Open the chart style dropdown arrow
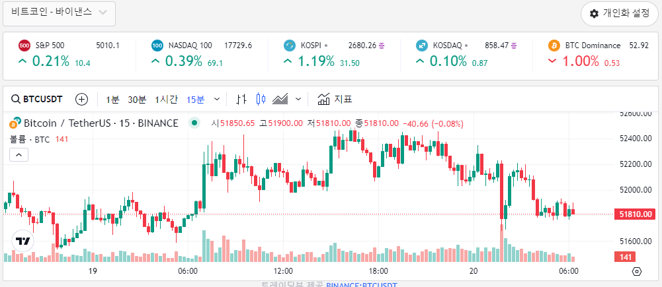This screenshot has width=662, height=287. click(298, 100)
